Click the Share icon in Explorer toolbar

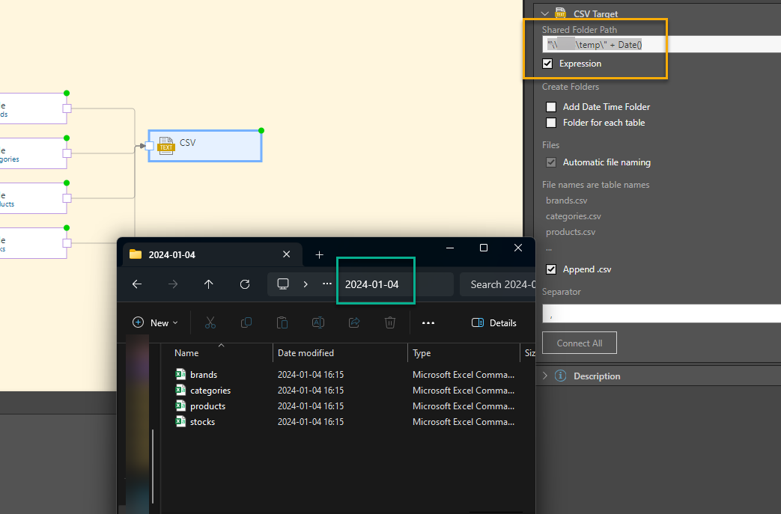coord(354,322)
